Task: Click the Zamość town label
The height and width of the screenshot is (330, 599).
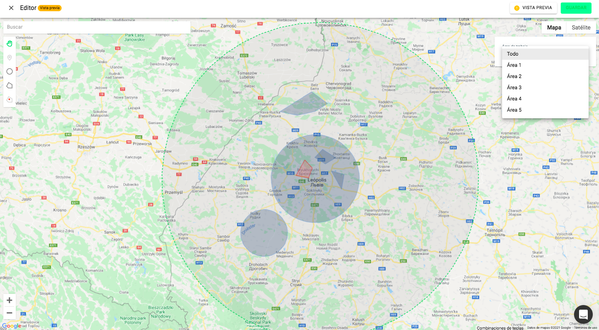Action: pos(228,25)
